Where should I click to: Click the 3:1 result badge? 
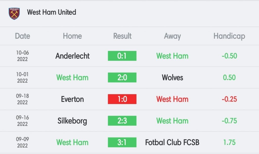coord(122,142)
